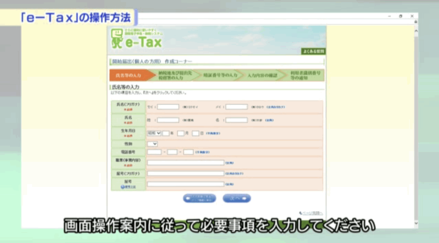Focus the 屋号(フリガナ) field
The width and height of the screenshot is (439, 243).
coord(186,173)
